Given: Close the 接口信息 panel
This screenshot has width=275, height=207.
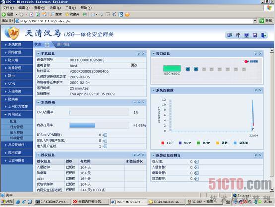Looking at the screenshot, I should click(260, 53).
